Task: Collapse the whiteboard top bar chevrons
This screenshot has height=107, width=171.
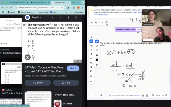Action: [x=102, y=23]
